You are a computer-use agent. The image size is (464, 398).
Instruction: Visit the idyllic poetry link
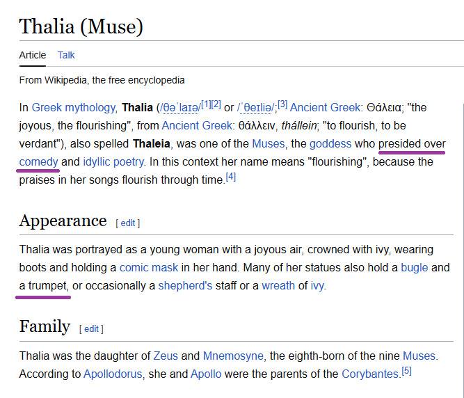coord(113,161)
